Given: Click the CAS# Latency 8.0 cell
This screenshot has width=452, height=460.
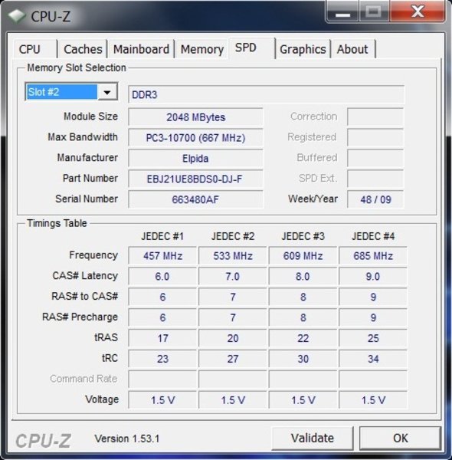Looking at the screenshot, I should [x=303, y=276].
